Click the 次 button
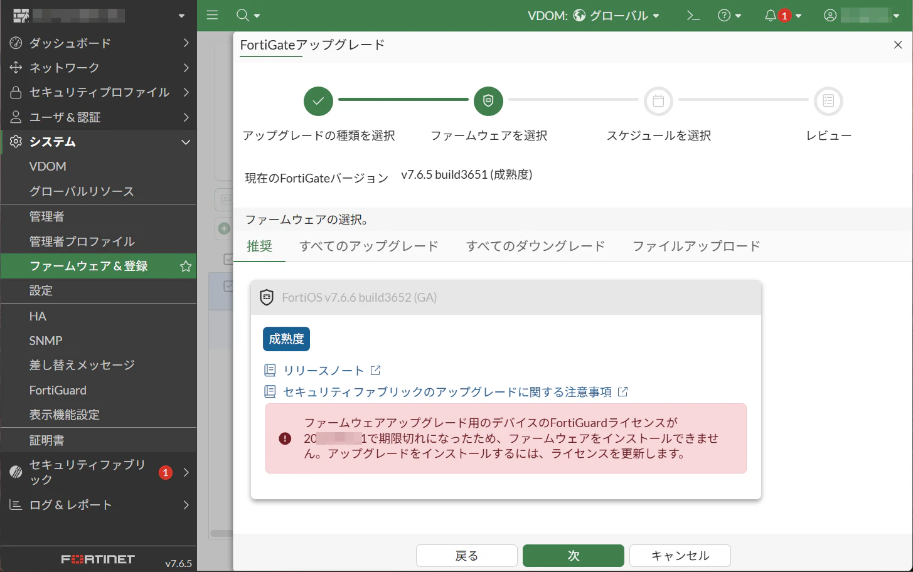Viewport: 913px width, 572px height. pyautogui.click(x=572, y=556)
